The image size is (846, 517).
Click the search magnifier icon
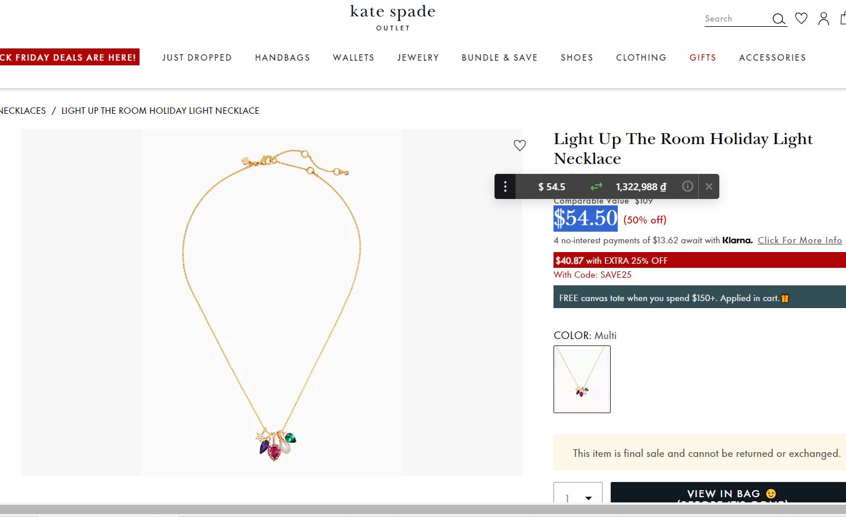tap(779, 19)
